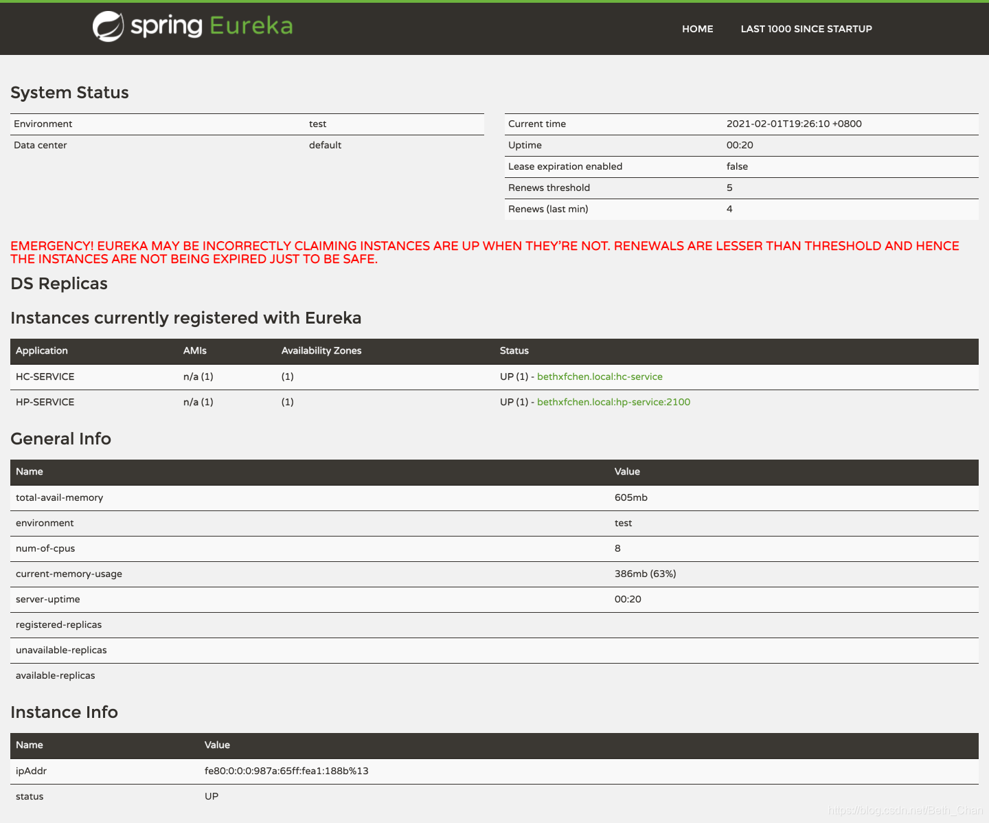This screenshot has width=989, height=823.
Task: Click the '605mb' memory value
Action: [x=631, y=497]
